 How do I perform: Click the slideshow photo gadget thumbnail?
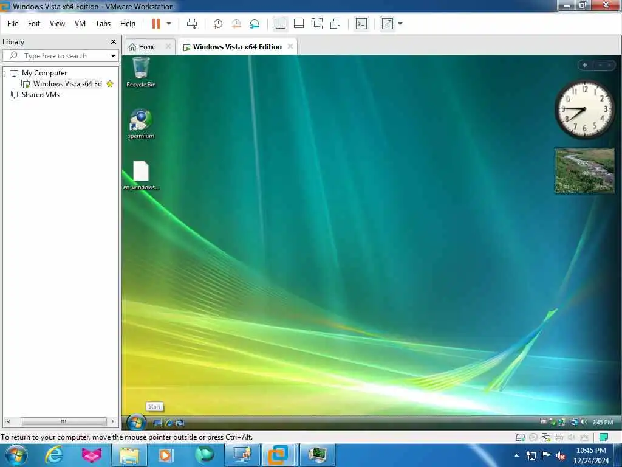click(x=584, y=171)
